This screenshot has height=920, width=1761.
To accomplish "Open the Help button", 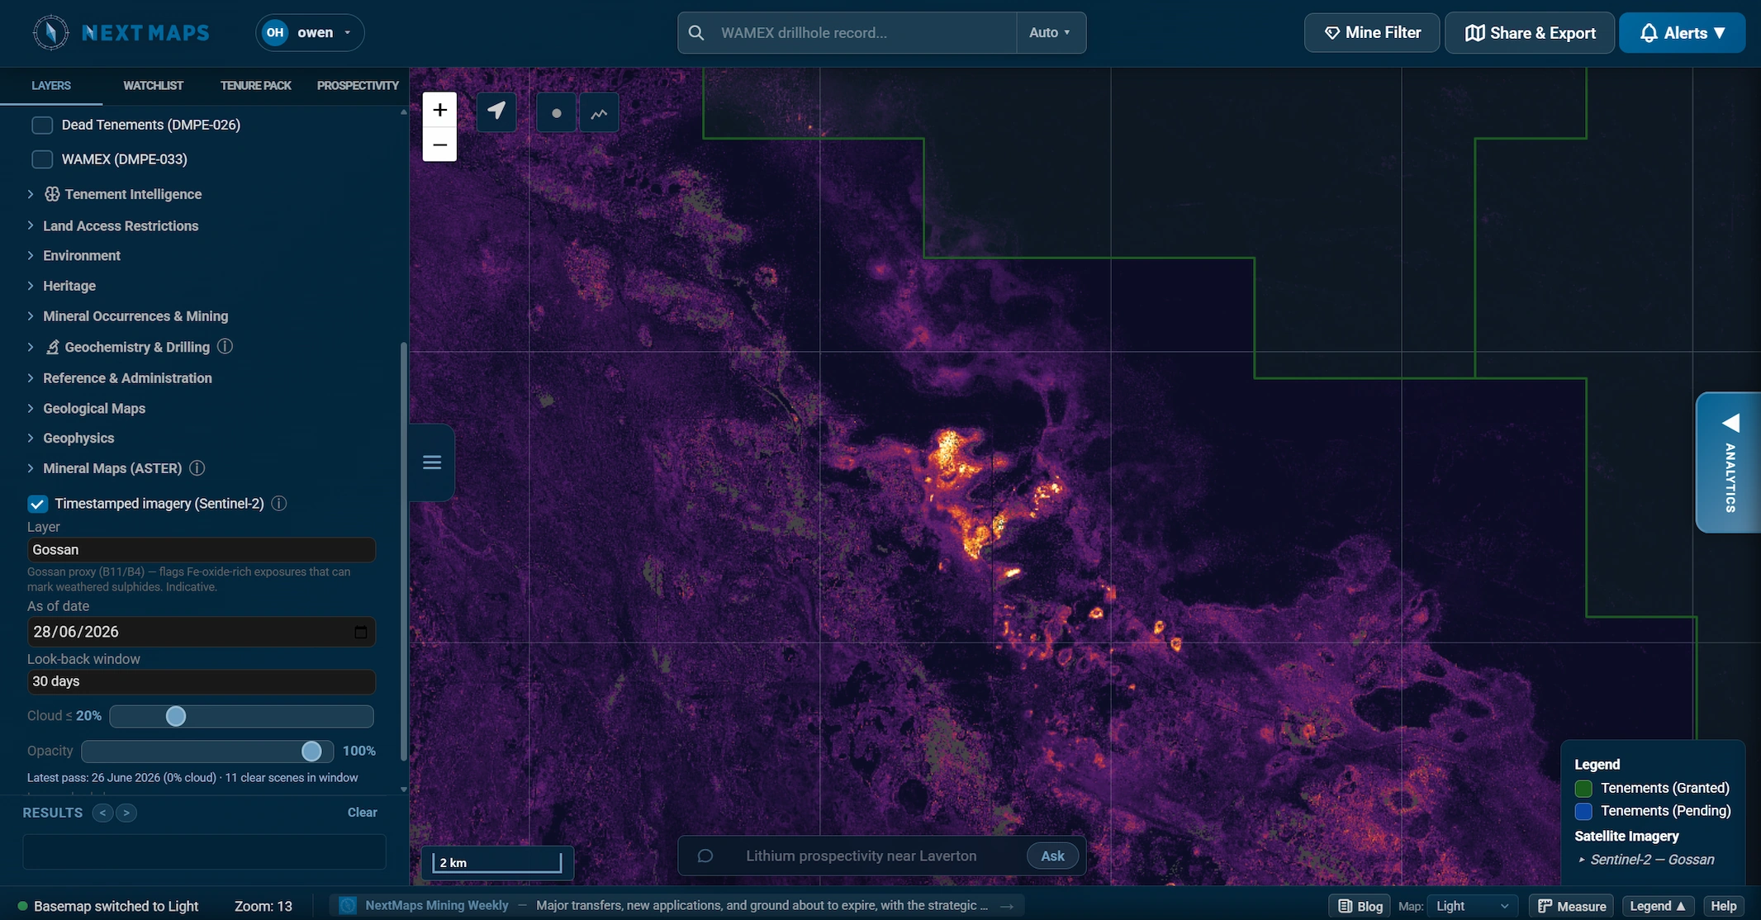I will [1723, 906].
